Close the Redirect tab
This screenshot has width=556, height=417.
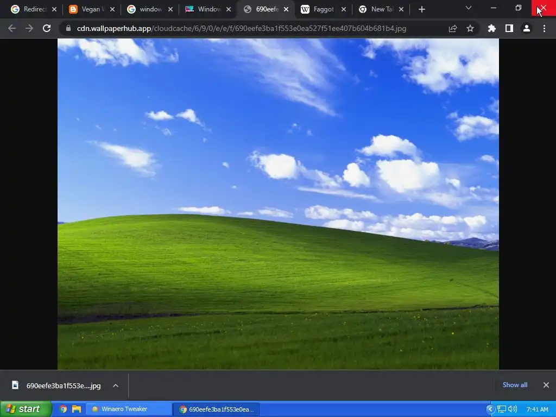(x=54, y=9)
